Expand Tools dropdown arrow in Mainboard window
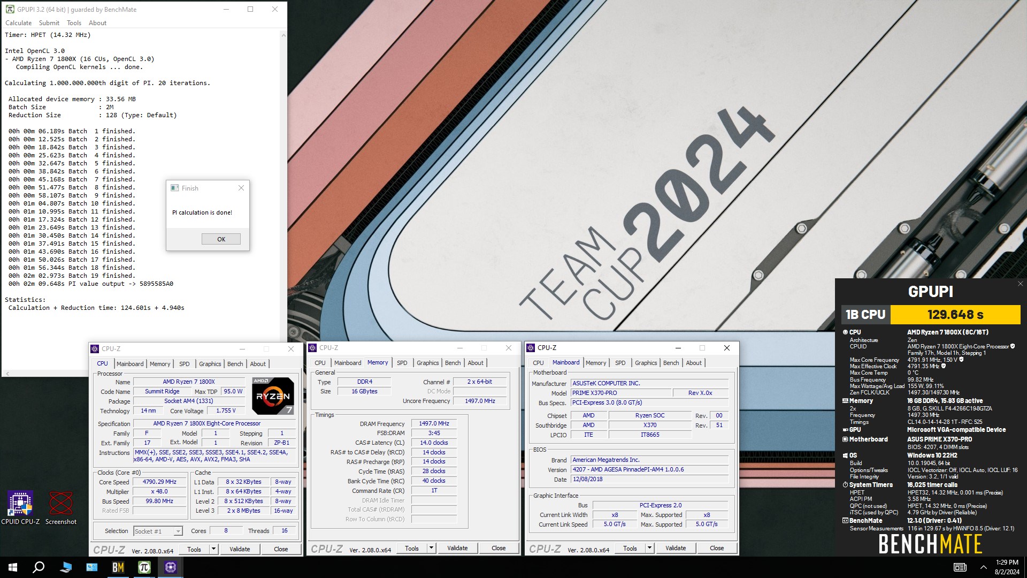 pyautogui.click(x=649, y=548)
